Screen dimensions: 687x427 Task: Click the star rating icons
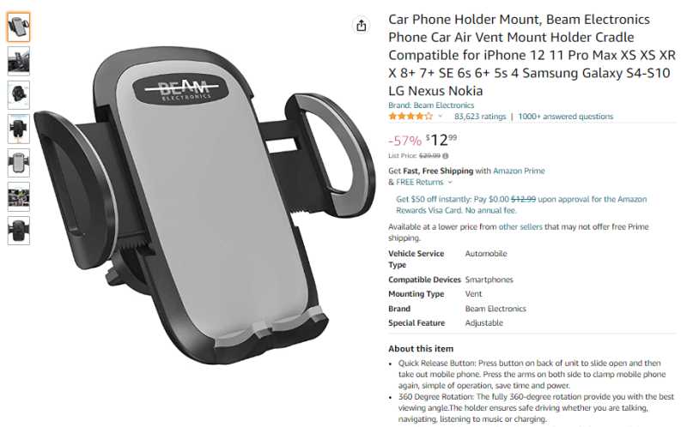pos(410,117)
